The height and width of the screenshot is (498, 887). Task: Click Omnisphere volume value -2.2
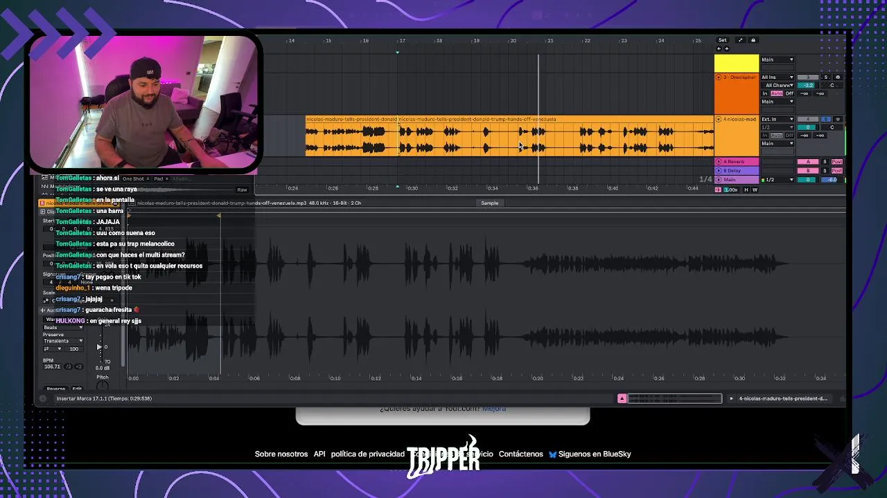808,85
